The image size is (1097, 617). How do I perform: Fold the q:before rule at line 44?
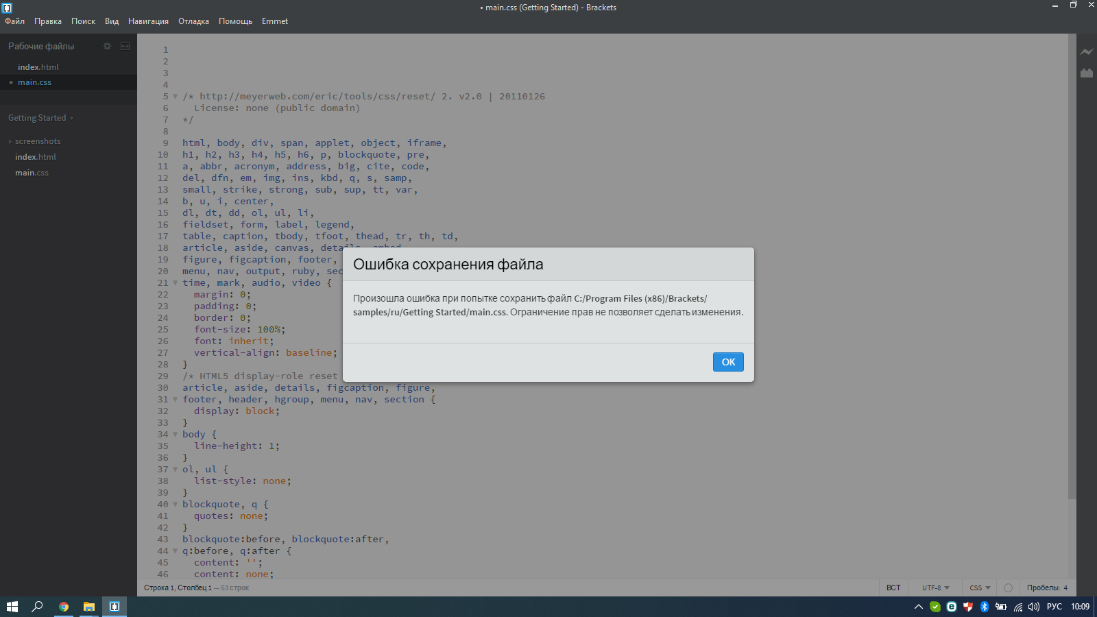175,551
